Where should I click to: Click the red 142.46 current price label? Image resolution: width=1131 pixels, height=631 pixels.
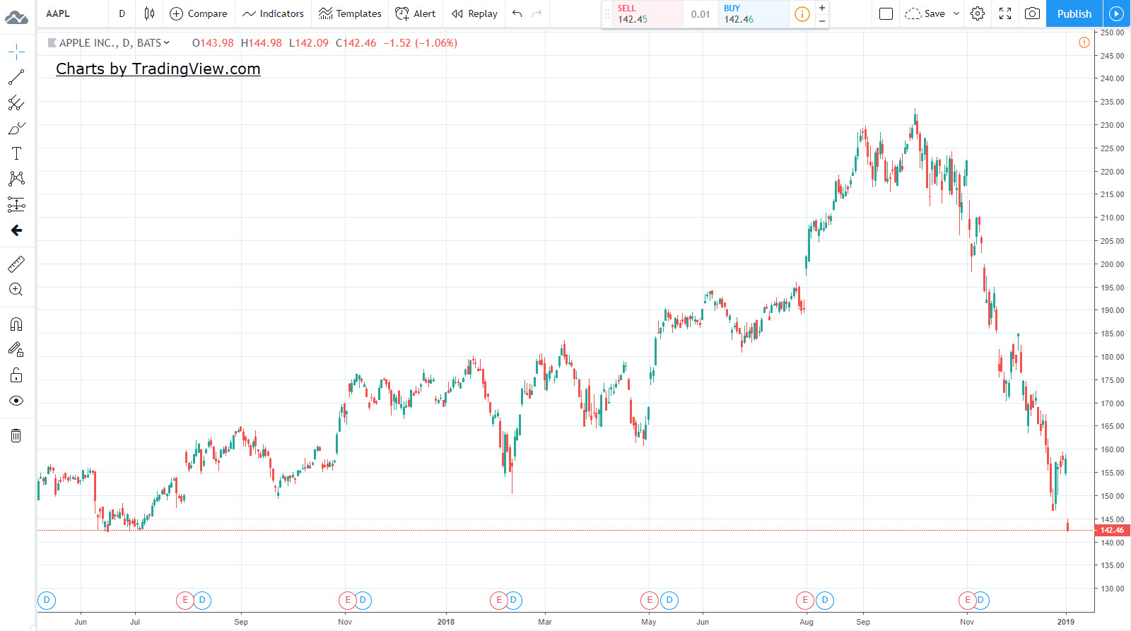coord(1112,530)
